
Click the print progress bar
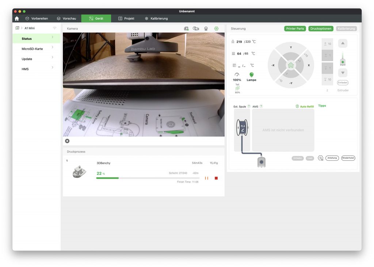[x=148, y=178]
